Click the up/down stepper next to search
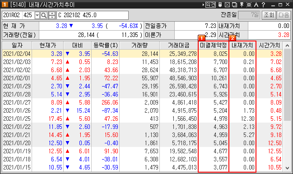The image size is (293, 174). pos(52,15)
